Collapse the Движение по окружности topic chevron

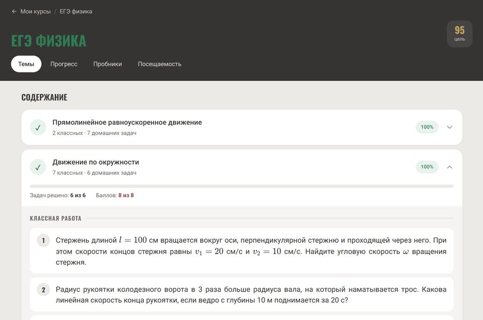coord(449,167)
